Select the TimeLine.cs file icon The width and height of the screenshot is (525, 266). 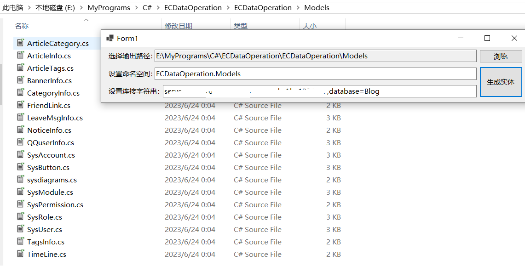pyautogui.click(x=21, y=253)
